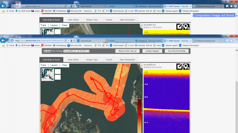This screenshot has width=238, height=133.
Task: Click the upper white square beside the lower map thumbnail
Action: point(58,72)
